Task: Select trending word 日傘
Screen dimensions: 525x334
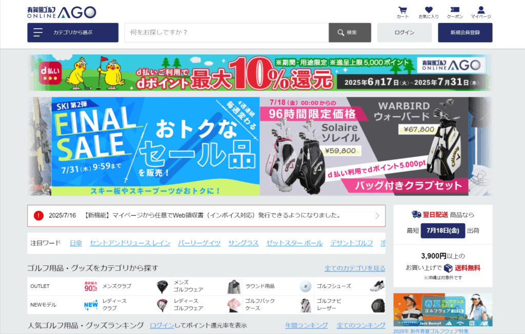Action: [76, 243]
